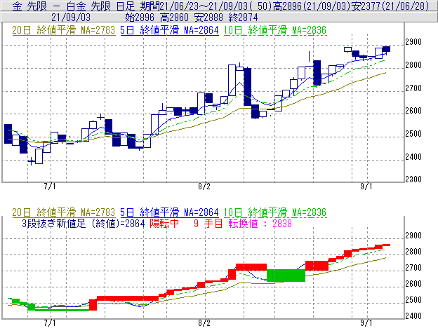Click the 7/1 date label under the lower chart
The width and height of the screenshot is (438, 333).
[x=50, y=323]
